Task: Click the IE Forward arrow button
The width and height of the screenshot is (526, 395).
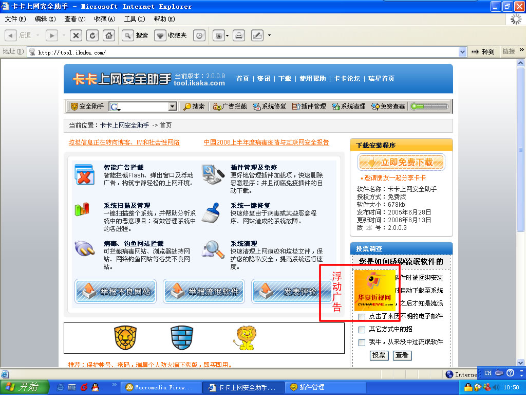Action: tap(52, 35)
